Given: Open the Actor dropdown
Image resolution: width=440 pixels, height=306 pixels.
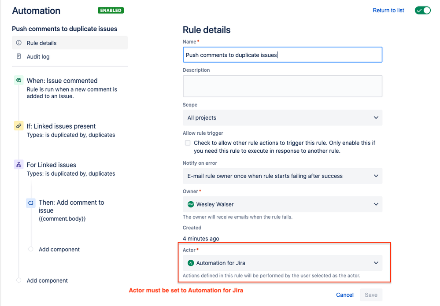Looking at the screenshot, I should pos(282,263).
